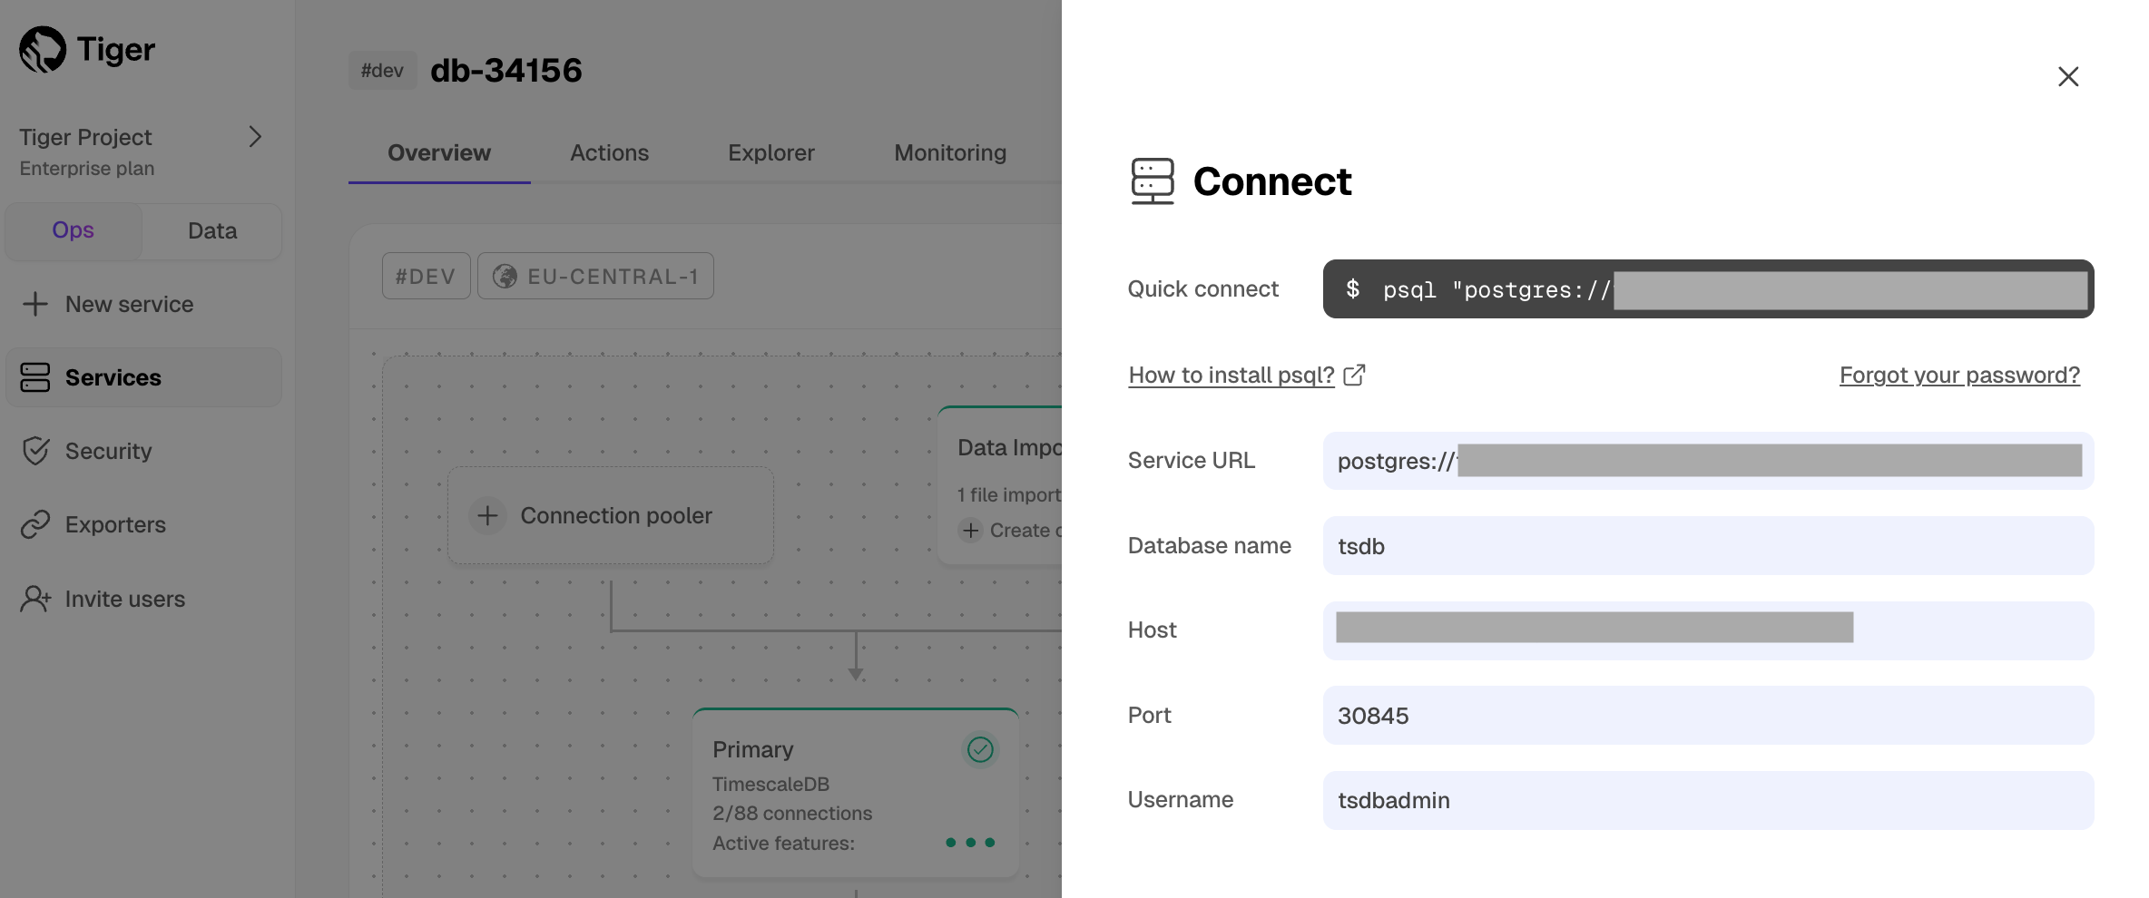Click the plus icon on New service
This screenshot has height=898, width=2149.
point(34,304)
